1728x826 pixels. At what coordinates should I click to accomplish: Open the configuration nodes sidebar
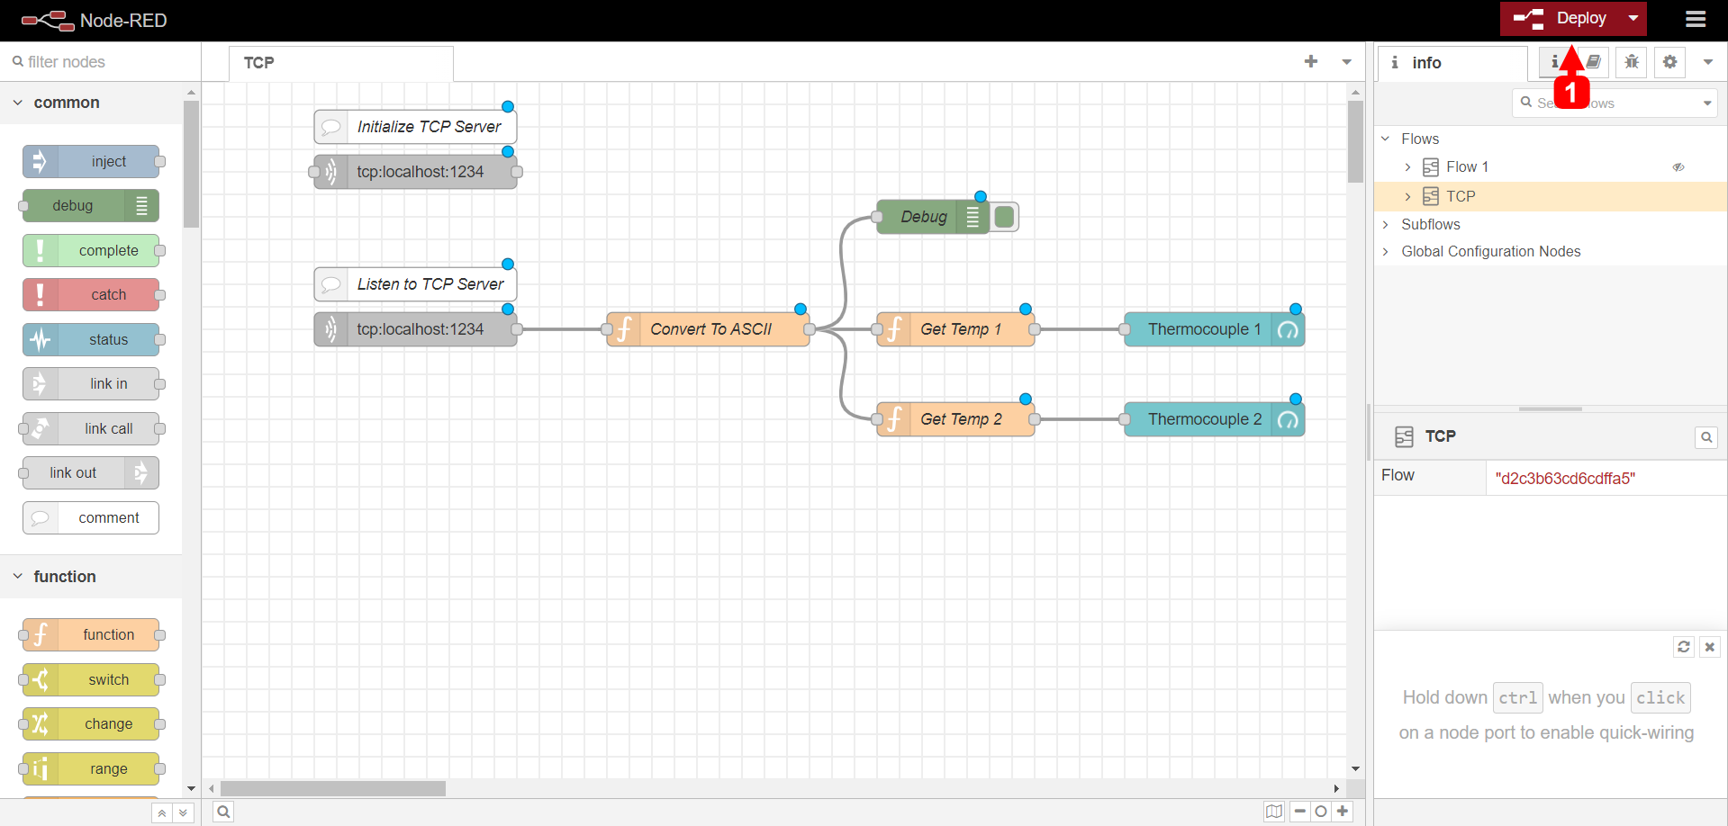(1669, 62)
